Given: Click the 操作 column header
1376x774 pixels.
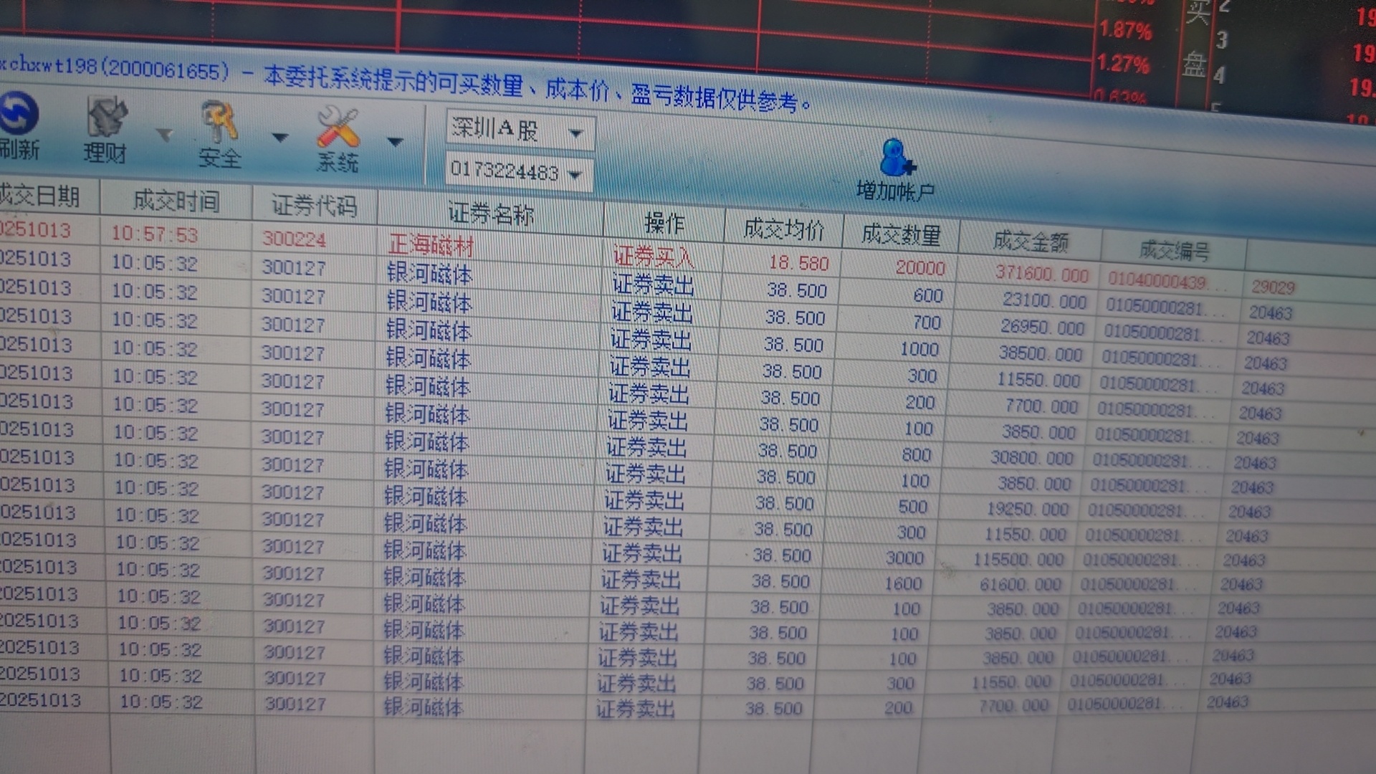Looking at the screenshot, I should point(664,223).
